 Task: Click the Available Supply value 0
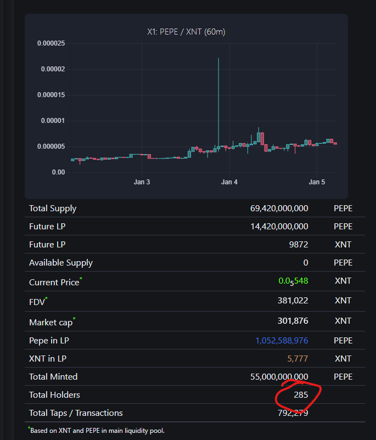click(x=306, y=263)
